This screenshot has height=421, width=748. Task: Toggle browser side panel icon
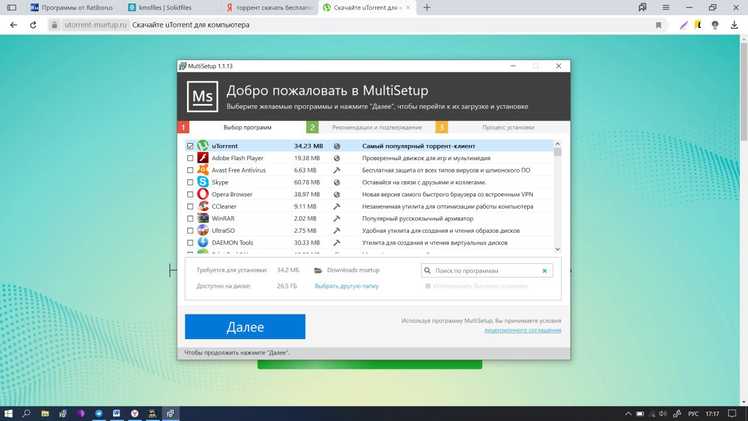click(12, 8)
